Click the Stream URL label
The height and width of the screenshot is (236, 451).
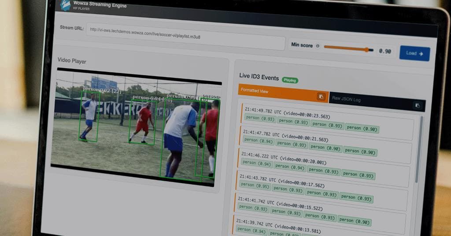pyautogui.click(x=72, y=28)
